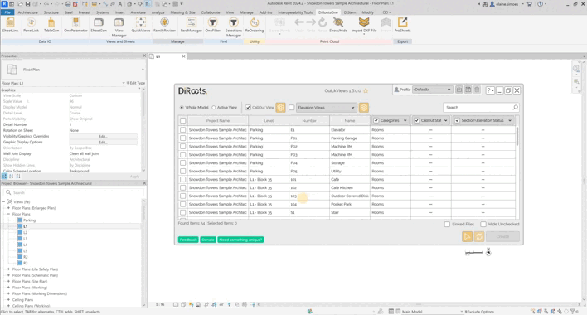This screenshot has width=587, height=315.
Task: Launch the ReOrdering utility
Action: click(255, 25)
